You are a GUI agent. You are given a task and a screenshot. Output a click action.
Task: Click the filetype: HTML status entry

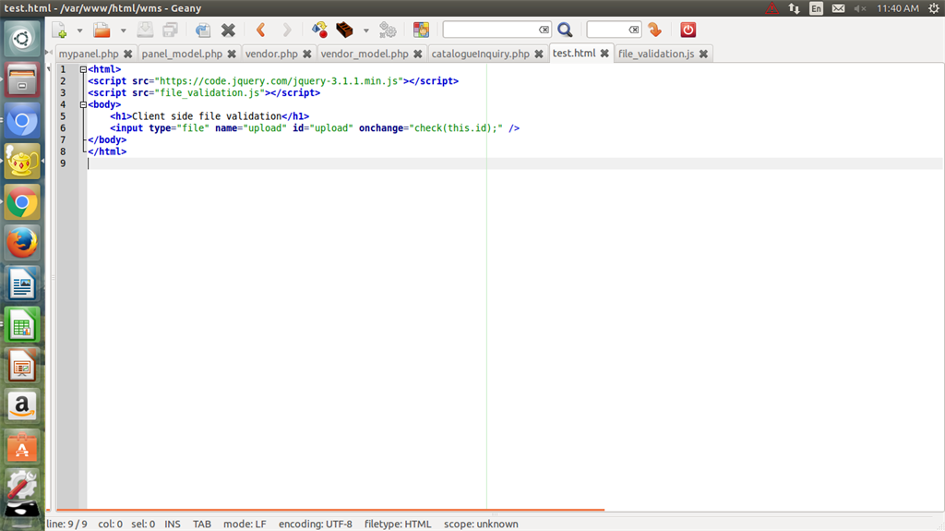398,524
